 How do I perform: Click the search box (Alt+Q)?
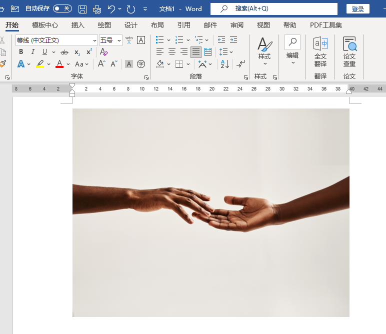(x=273, y=9)
